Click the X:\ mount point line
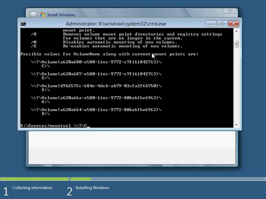The height and width of the screenshot is (199, 266). [x=46, y=90]
